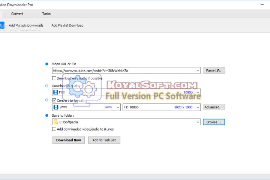Click the FHD film strip icon
The image size is (270, 180).
(x=55, y=92)
